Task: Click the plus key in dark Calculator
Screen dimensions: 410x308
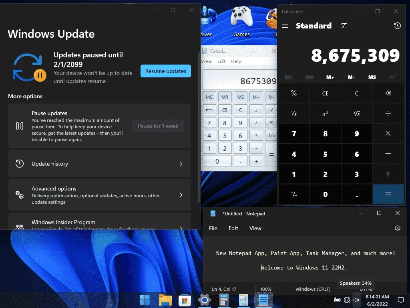Action: (x=388, y=174)
